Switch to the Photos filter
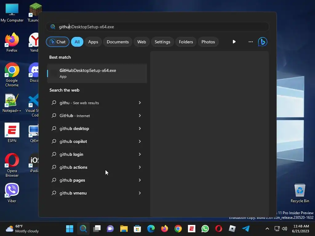The width and height of the screenshot is (315, 236). 208,42
